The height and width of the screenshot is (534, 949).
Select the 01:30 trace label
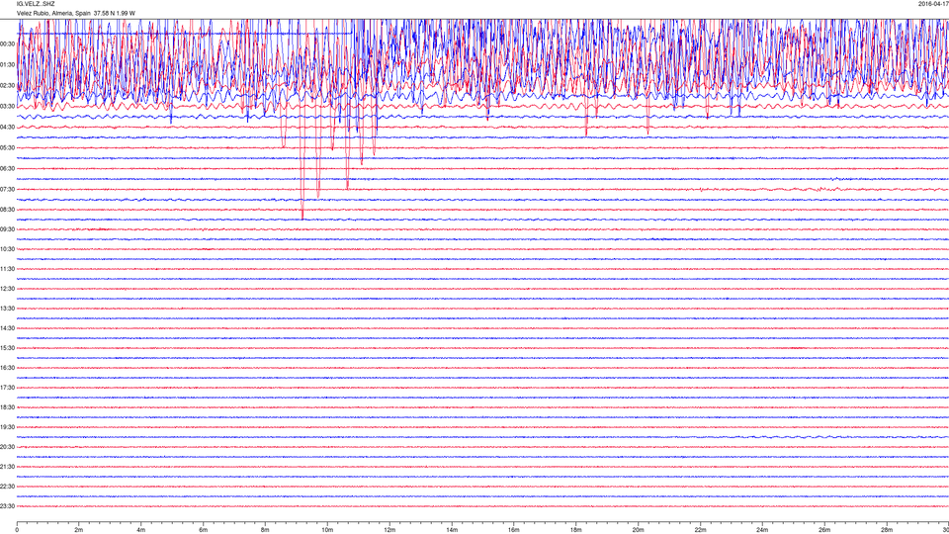(7, 65)
